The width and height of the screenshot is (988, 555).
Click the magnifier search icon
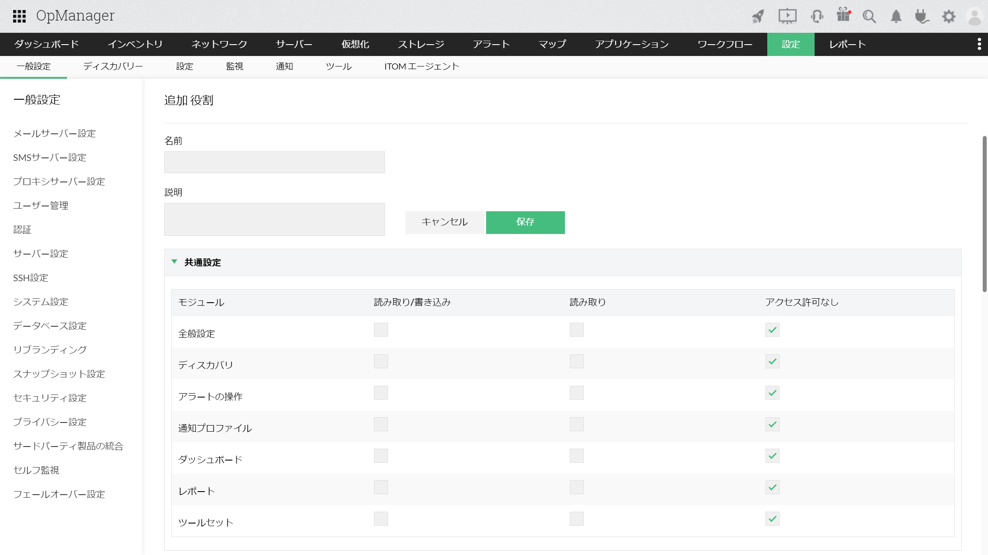point(869,17)
